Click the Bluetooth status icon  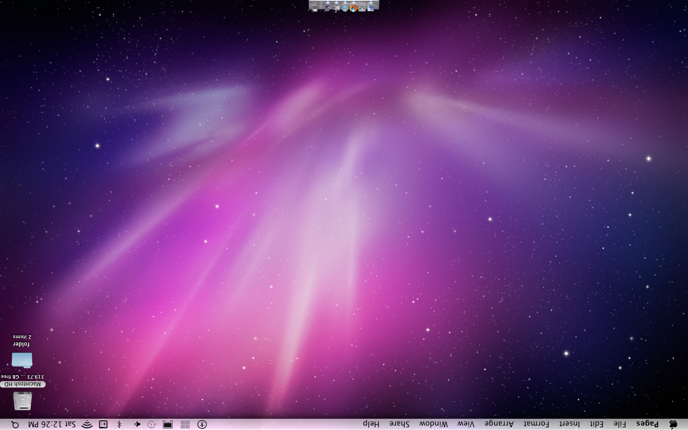(119, 424)
